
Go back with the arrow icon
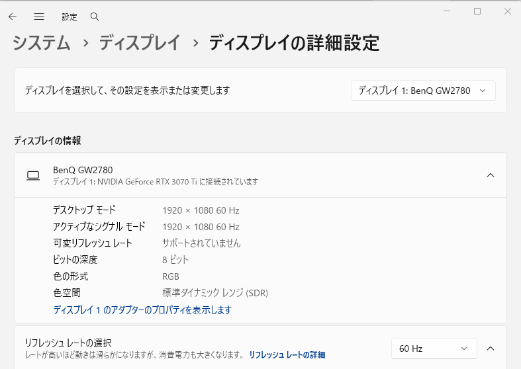point(13,17)
